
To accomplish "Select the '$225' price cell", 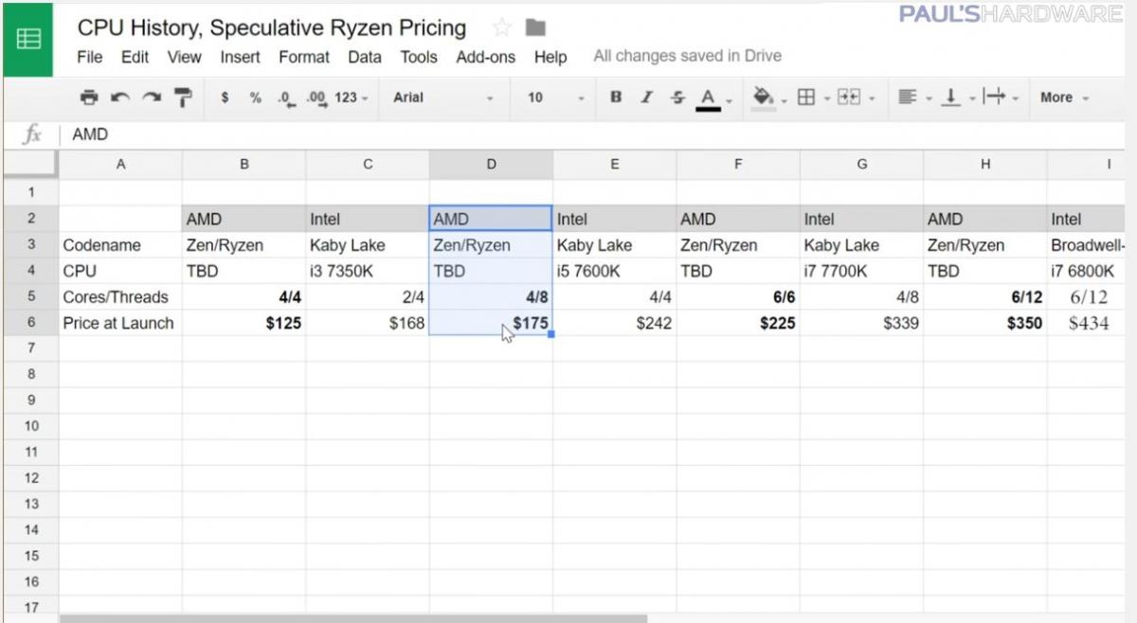I will click(x=738, y=323).
